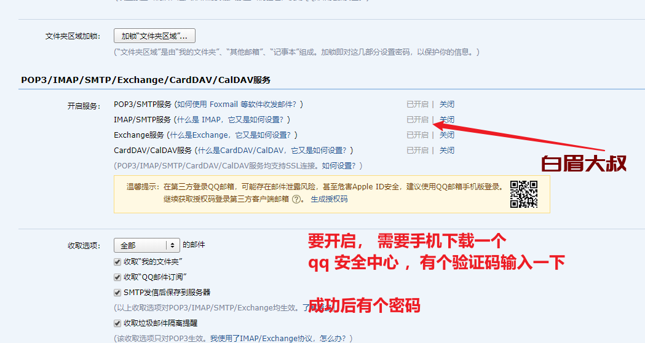Open the IMAP/Exchange 'what to do' link

coord(279,339)
